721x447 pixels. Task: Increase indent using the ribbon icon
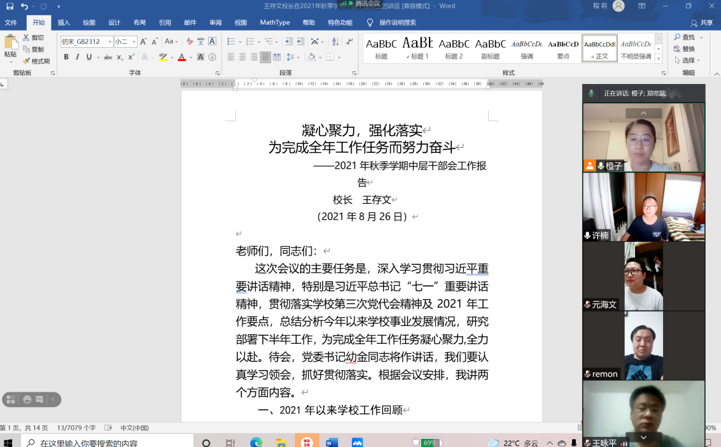pyautogui.click(x=300, y=41)
